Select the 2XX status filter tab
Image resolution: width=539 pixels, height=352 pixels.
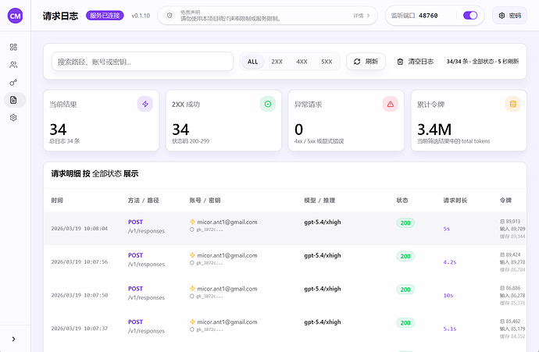point(277,62)
